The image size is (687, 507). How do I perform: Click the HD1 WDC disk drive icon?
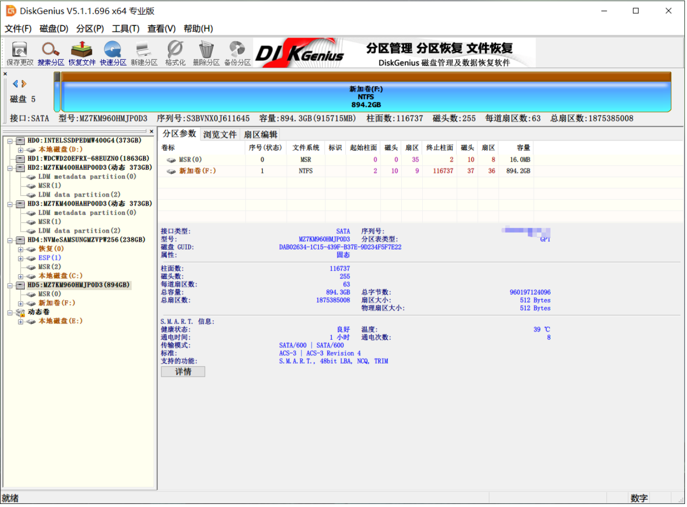pos(20,159)
